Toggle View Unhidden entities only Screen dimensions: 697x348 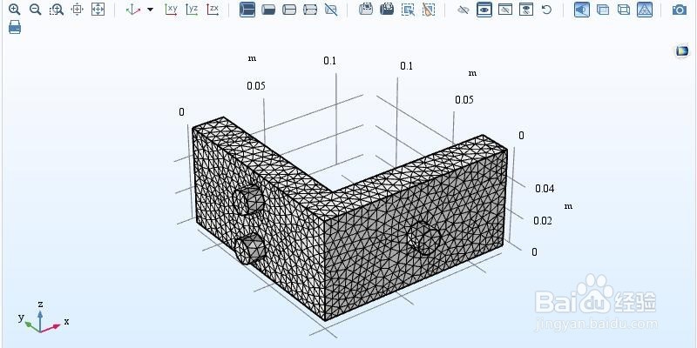(484, 10)
